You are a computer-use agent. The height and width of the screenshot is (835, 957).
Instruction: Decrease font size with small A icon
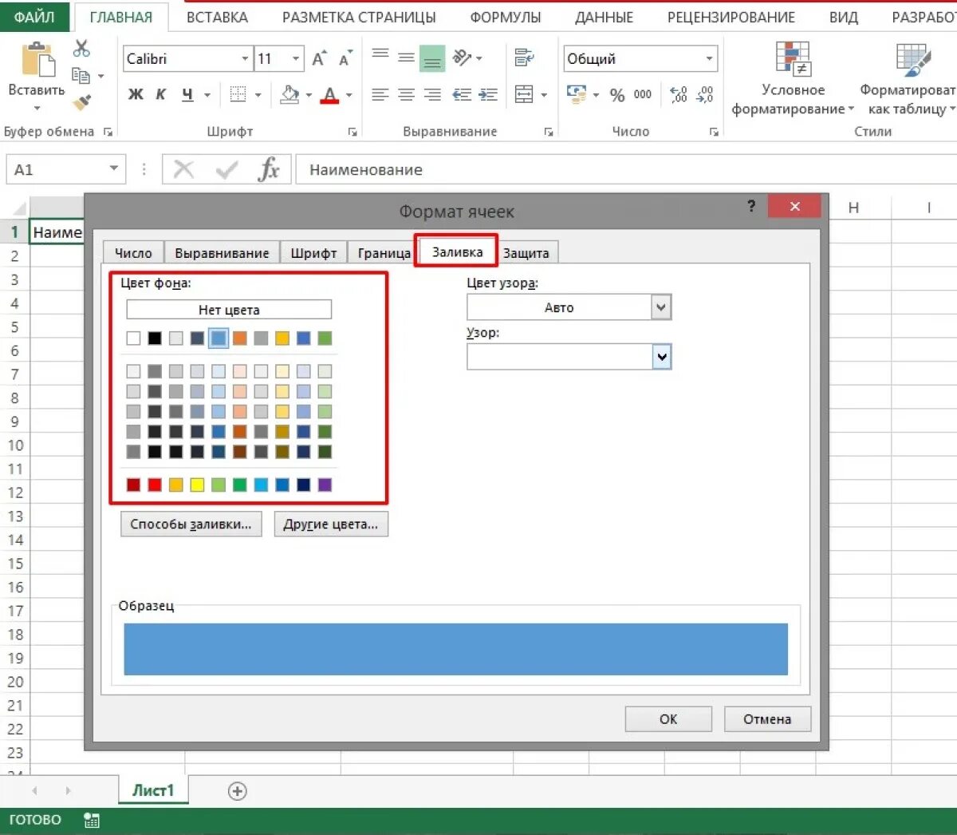[345, 59]
